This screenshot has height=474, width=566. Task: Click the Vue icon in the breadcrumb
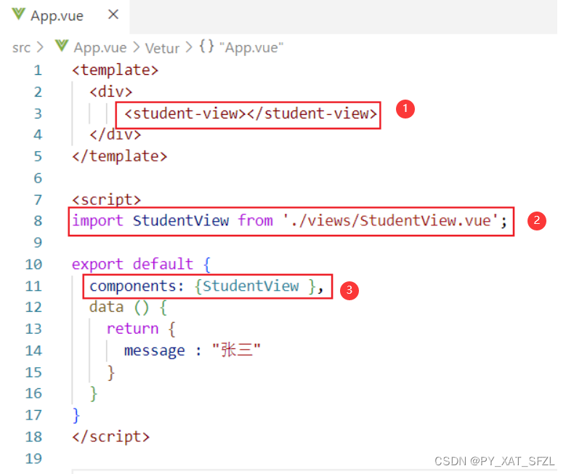click(62, 47)
